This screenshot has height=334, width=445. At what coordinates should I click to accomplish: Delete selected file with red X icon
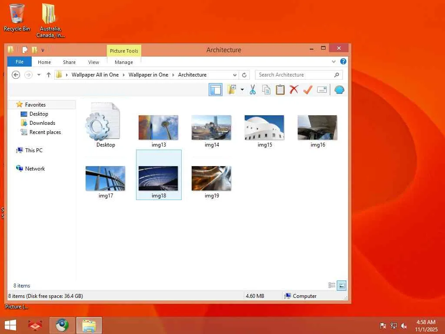tap(294, 90)
